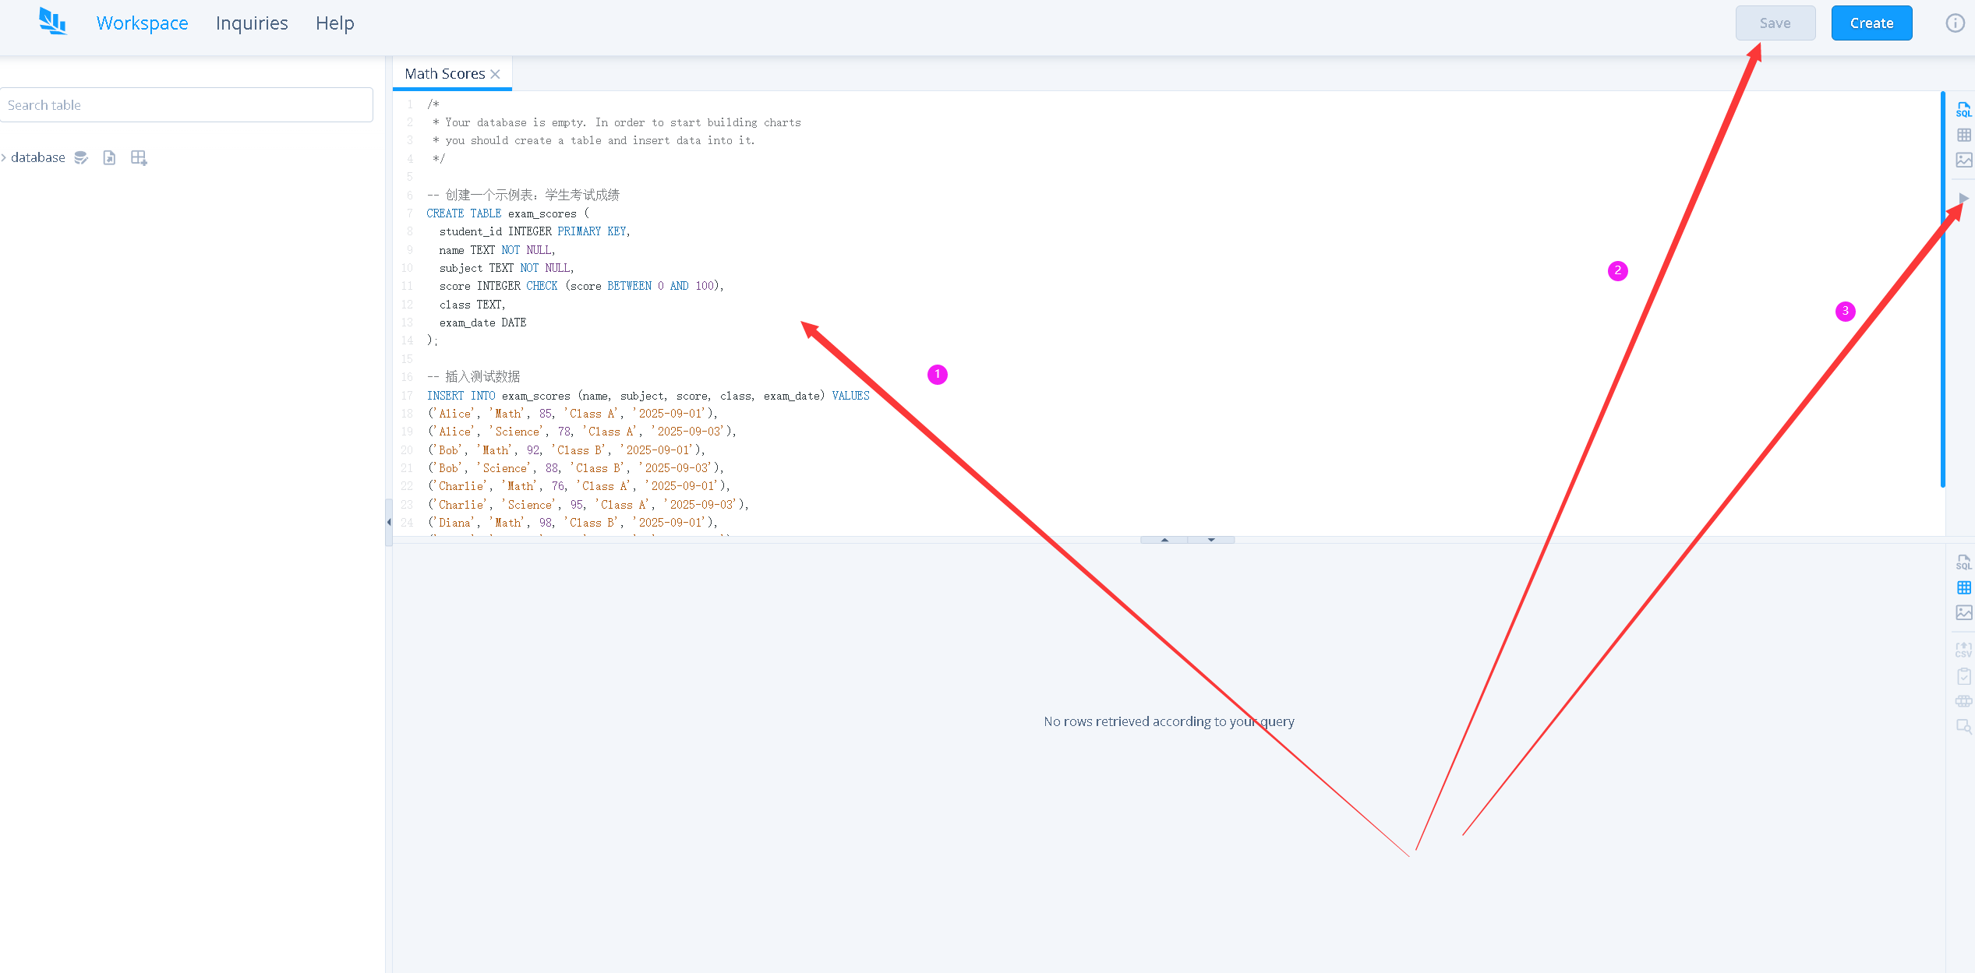Click the app info icon top right

click(1955, 23)
